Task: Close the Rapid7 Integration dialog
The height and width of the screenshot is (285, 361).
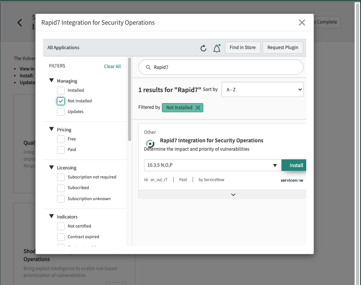Action: (x=302, y=22)
